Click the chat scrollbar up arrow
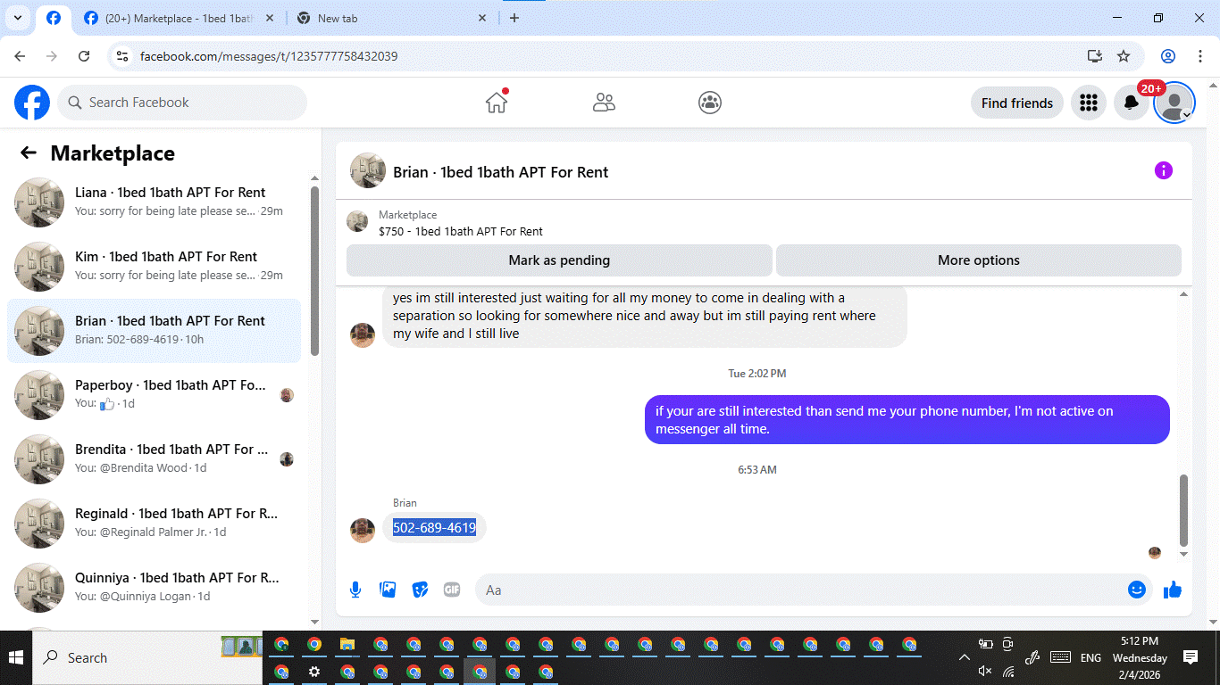This screenshot has width=1220, height=685. click(1184, 294)
